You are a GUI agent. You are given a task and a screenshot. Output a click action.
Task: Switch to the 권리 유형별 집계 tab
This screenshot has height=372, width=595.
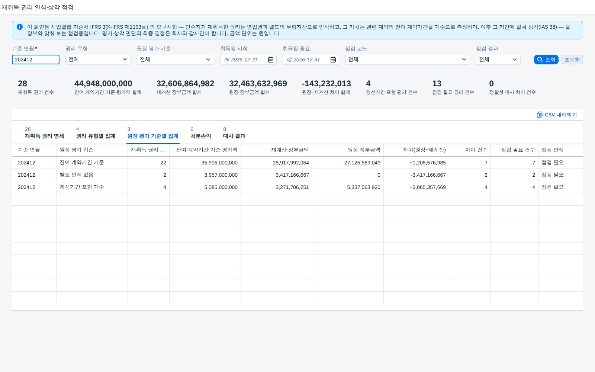point(96,133)
